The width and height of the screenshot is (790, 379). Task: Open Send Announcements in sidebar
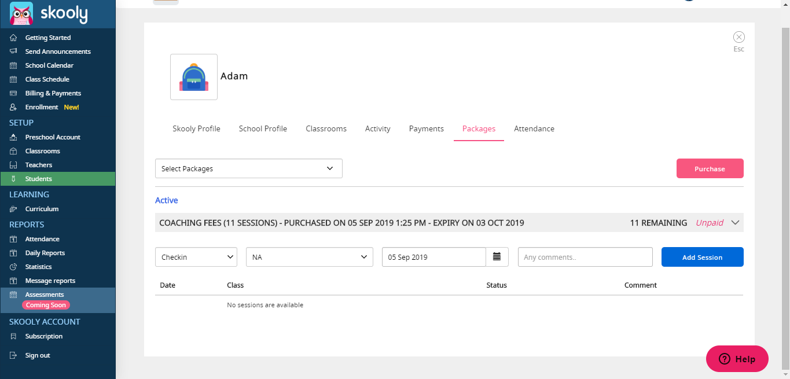(x=58, y=51)
